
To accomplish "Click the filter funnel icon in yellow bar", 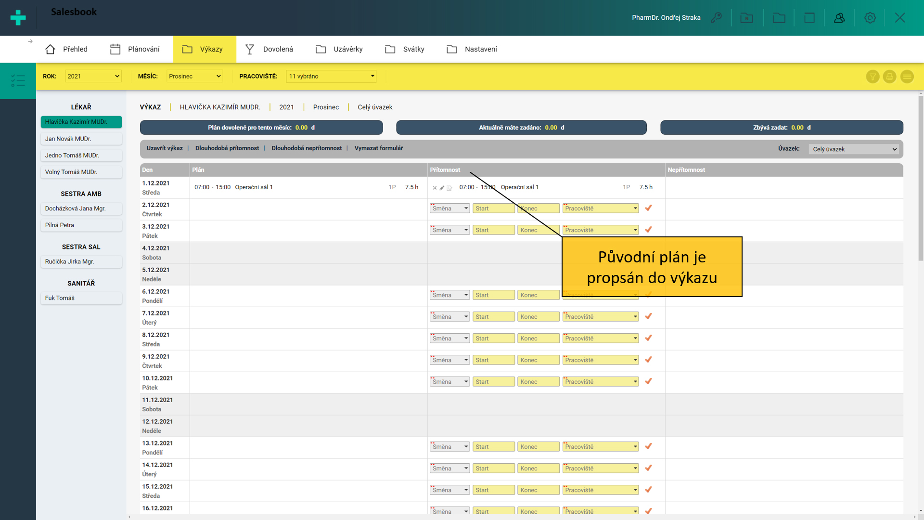I will pyautogui.click(x=873, y=77).
